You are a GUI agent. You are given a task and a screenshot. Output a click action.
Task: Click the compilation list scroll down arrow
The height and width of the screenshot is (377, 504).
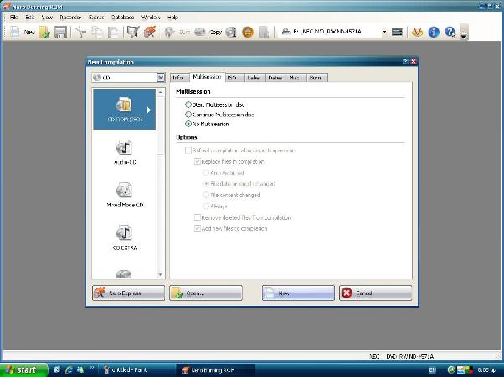click(161, 275)
